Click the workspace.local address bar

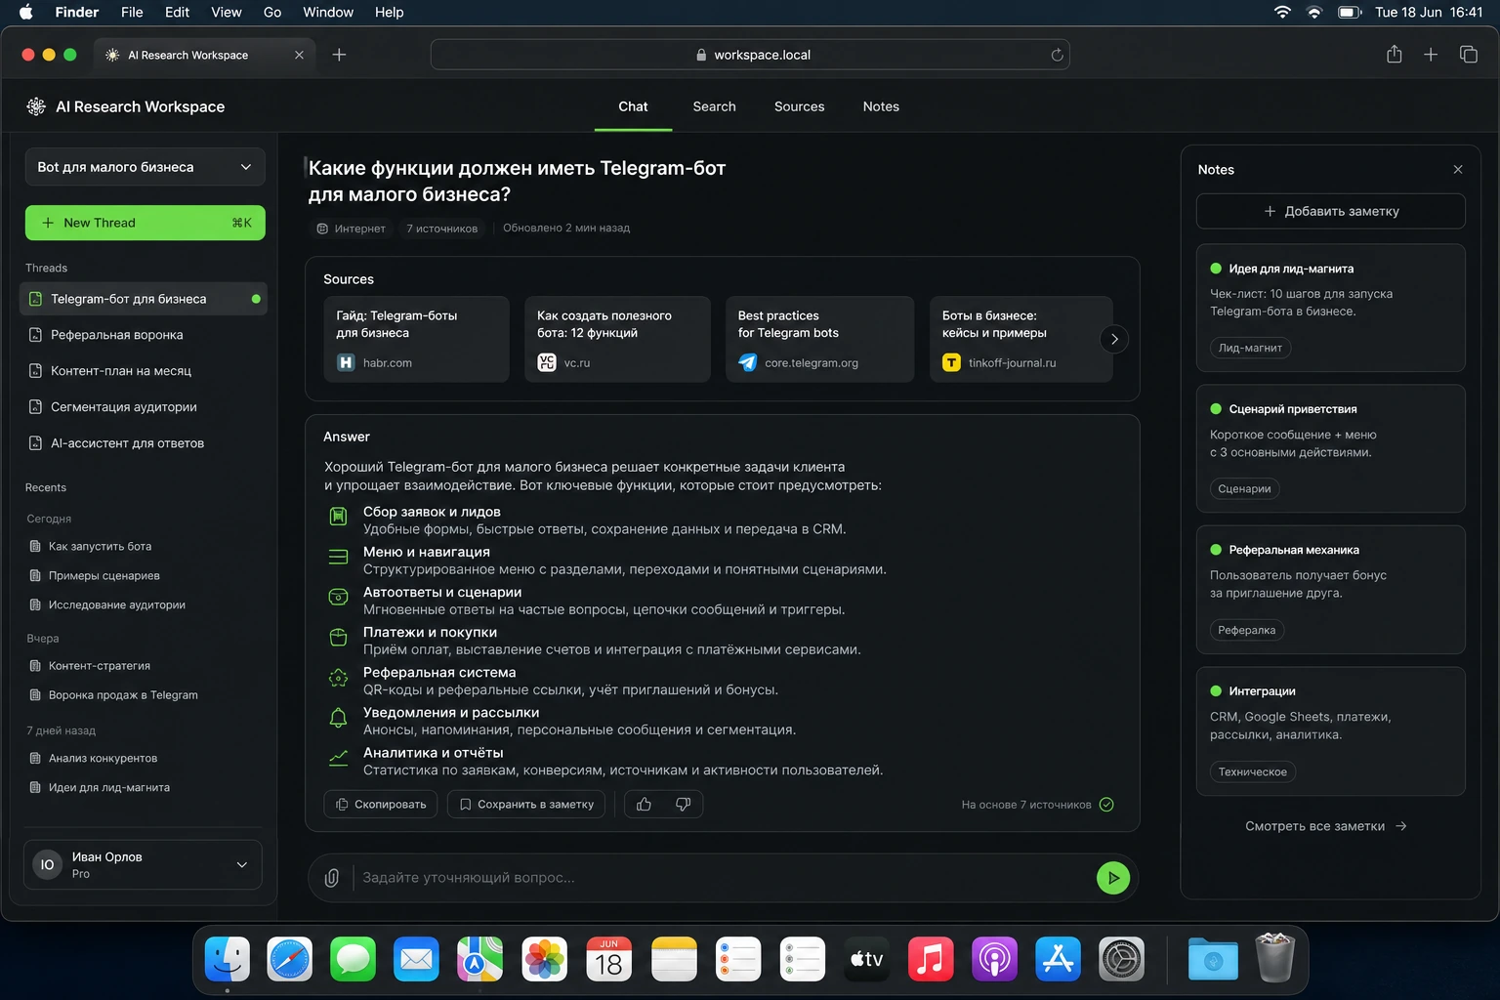point(750,55)
